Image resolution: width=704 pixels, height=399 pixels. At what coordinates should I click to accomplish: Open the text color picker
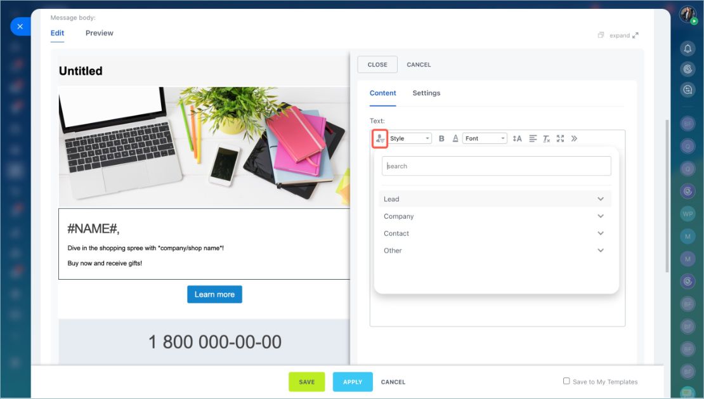click(455, 139)
